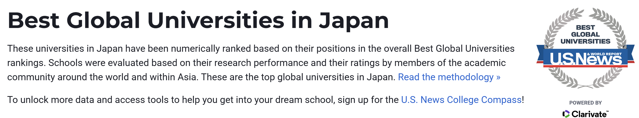Screen dimensions: 639x118
Task: Click the word "Universities" in the heading
Action: coord(216,21)
